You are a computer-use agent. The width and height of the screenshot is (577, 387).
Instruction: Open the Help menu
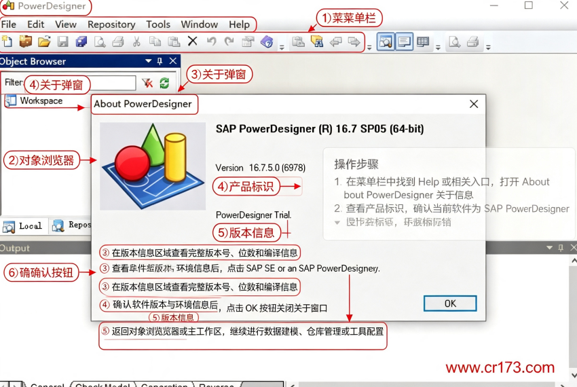(x=239, y=24)
